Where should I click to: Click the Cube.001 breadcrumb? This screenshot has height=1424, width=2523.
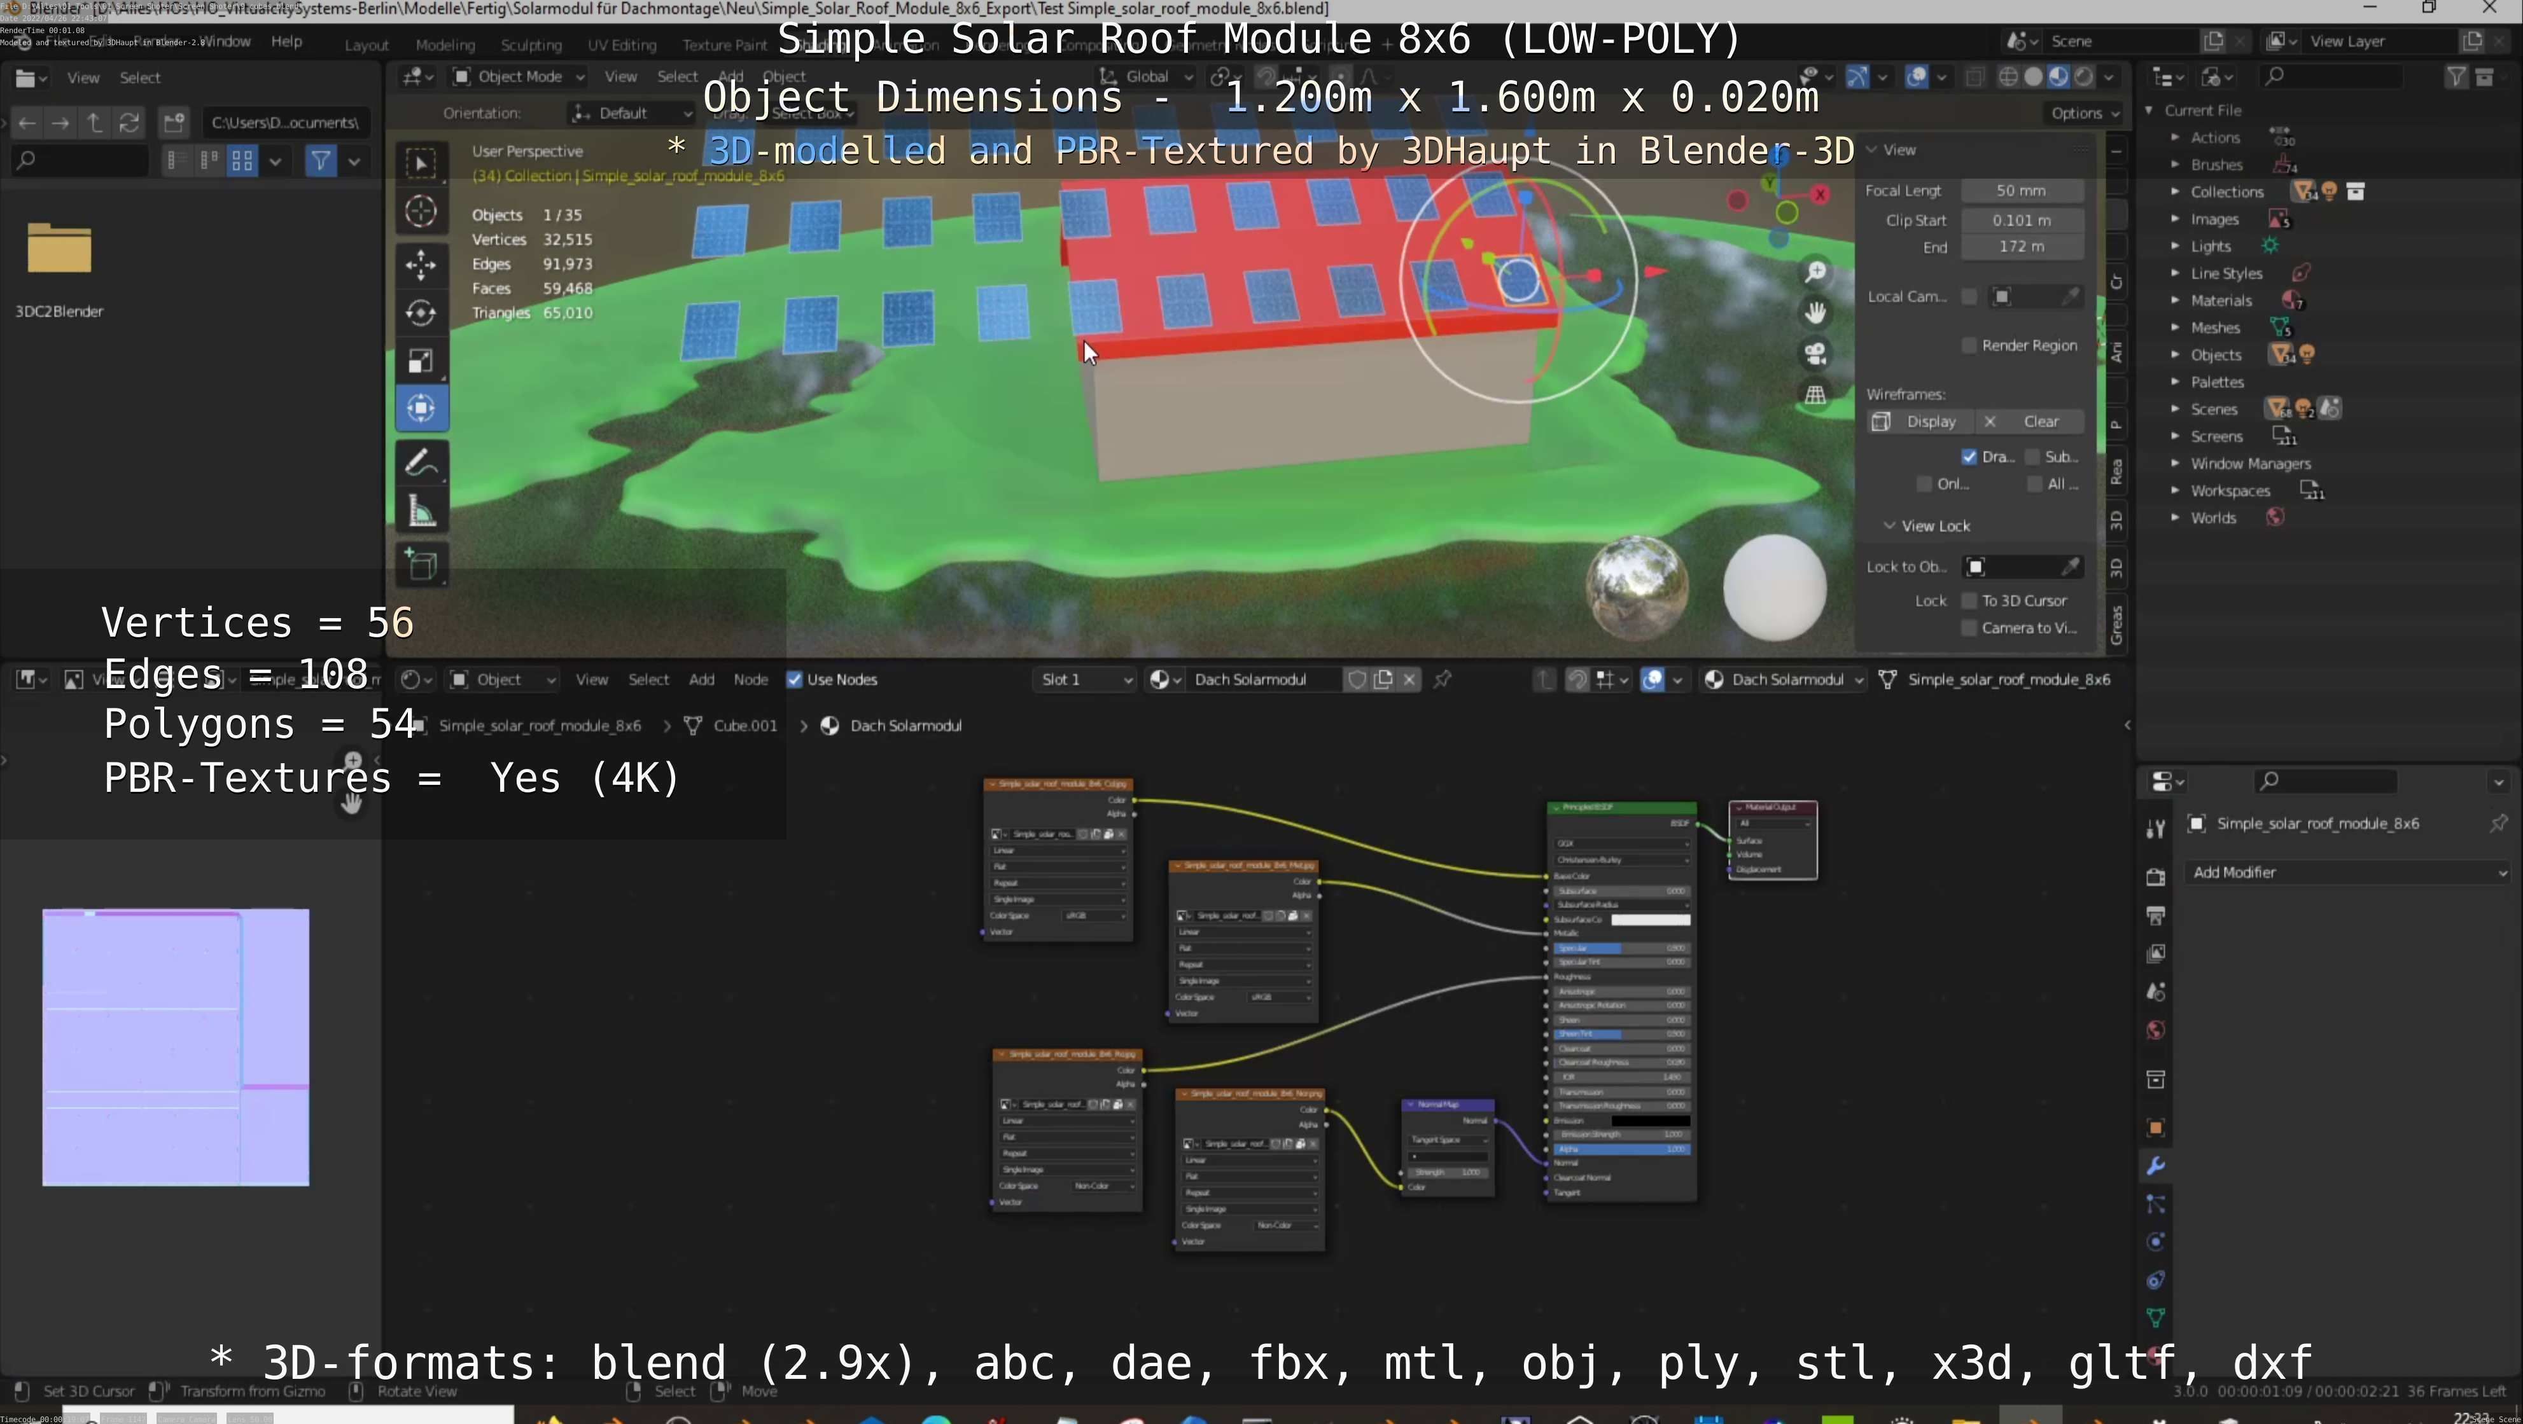pos(744,726)
